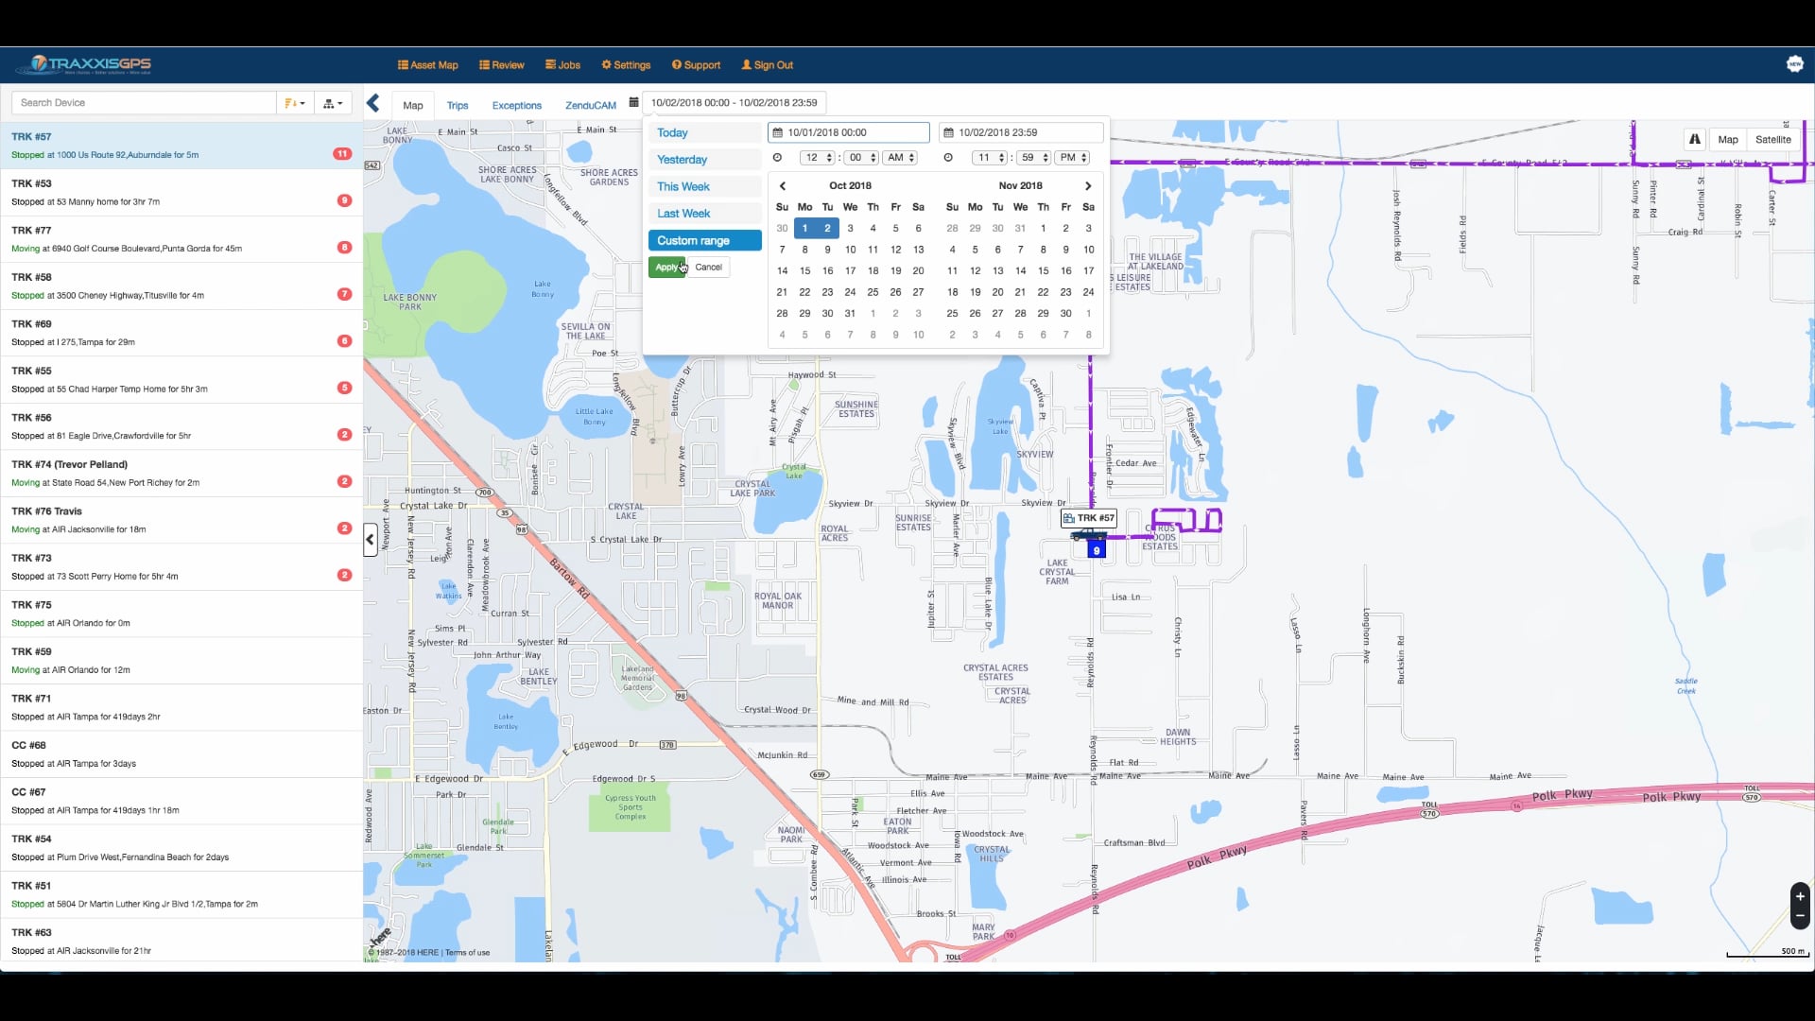The width and height of the screenshot is (1815, 1021).
Task: Switch map view to Satellite
Action: [x=1773, y=140]
